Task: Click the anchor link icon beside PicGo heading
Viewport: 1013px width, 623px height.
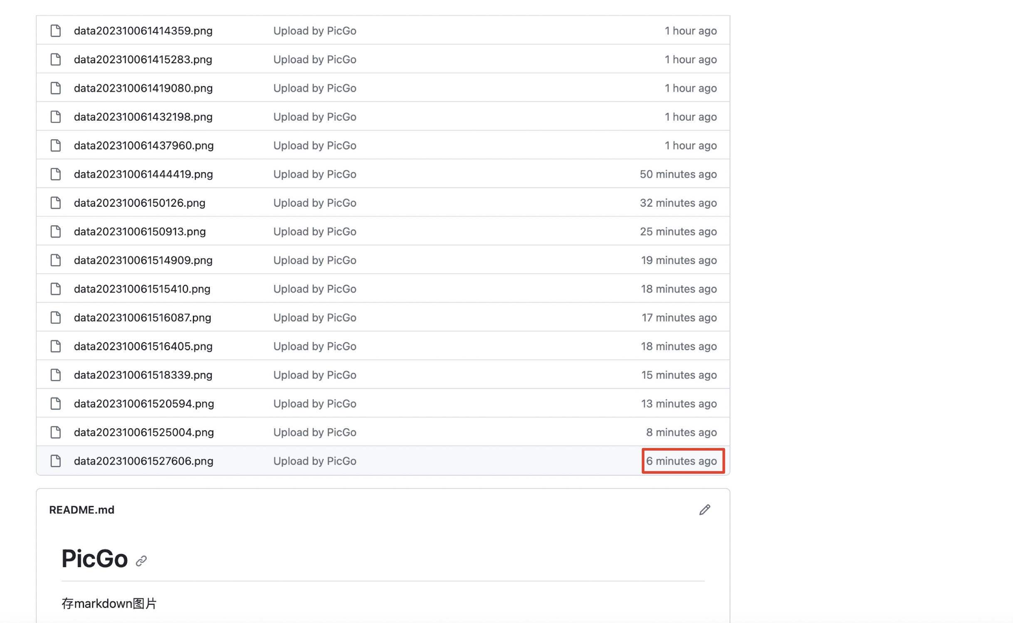Action: coord(141,561)
